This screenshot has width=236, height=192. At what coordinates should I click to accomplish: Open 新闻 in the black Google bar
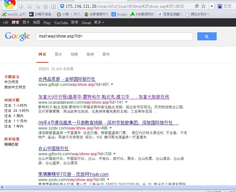tap(75, 22)
